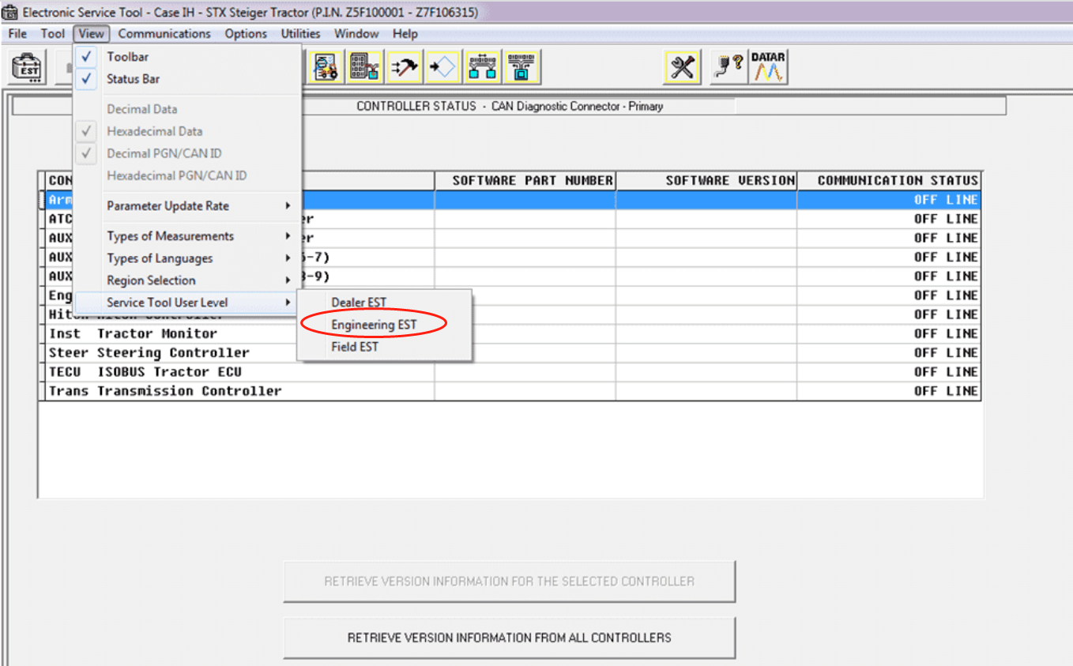Viewport: 1073px width, 666px height.
Task: Click the diagnostic forklift screen toolbar icon
Action: [326, 67]
